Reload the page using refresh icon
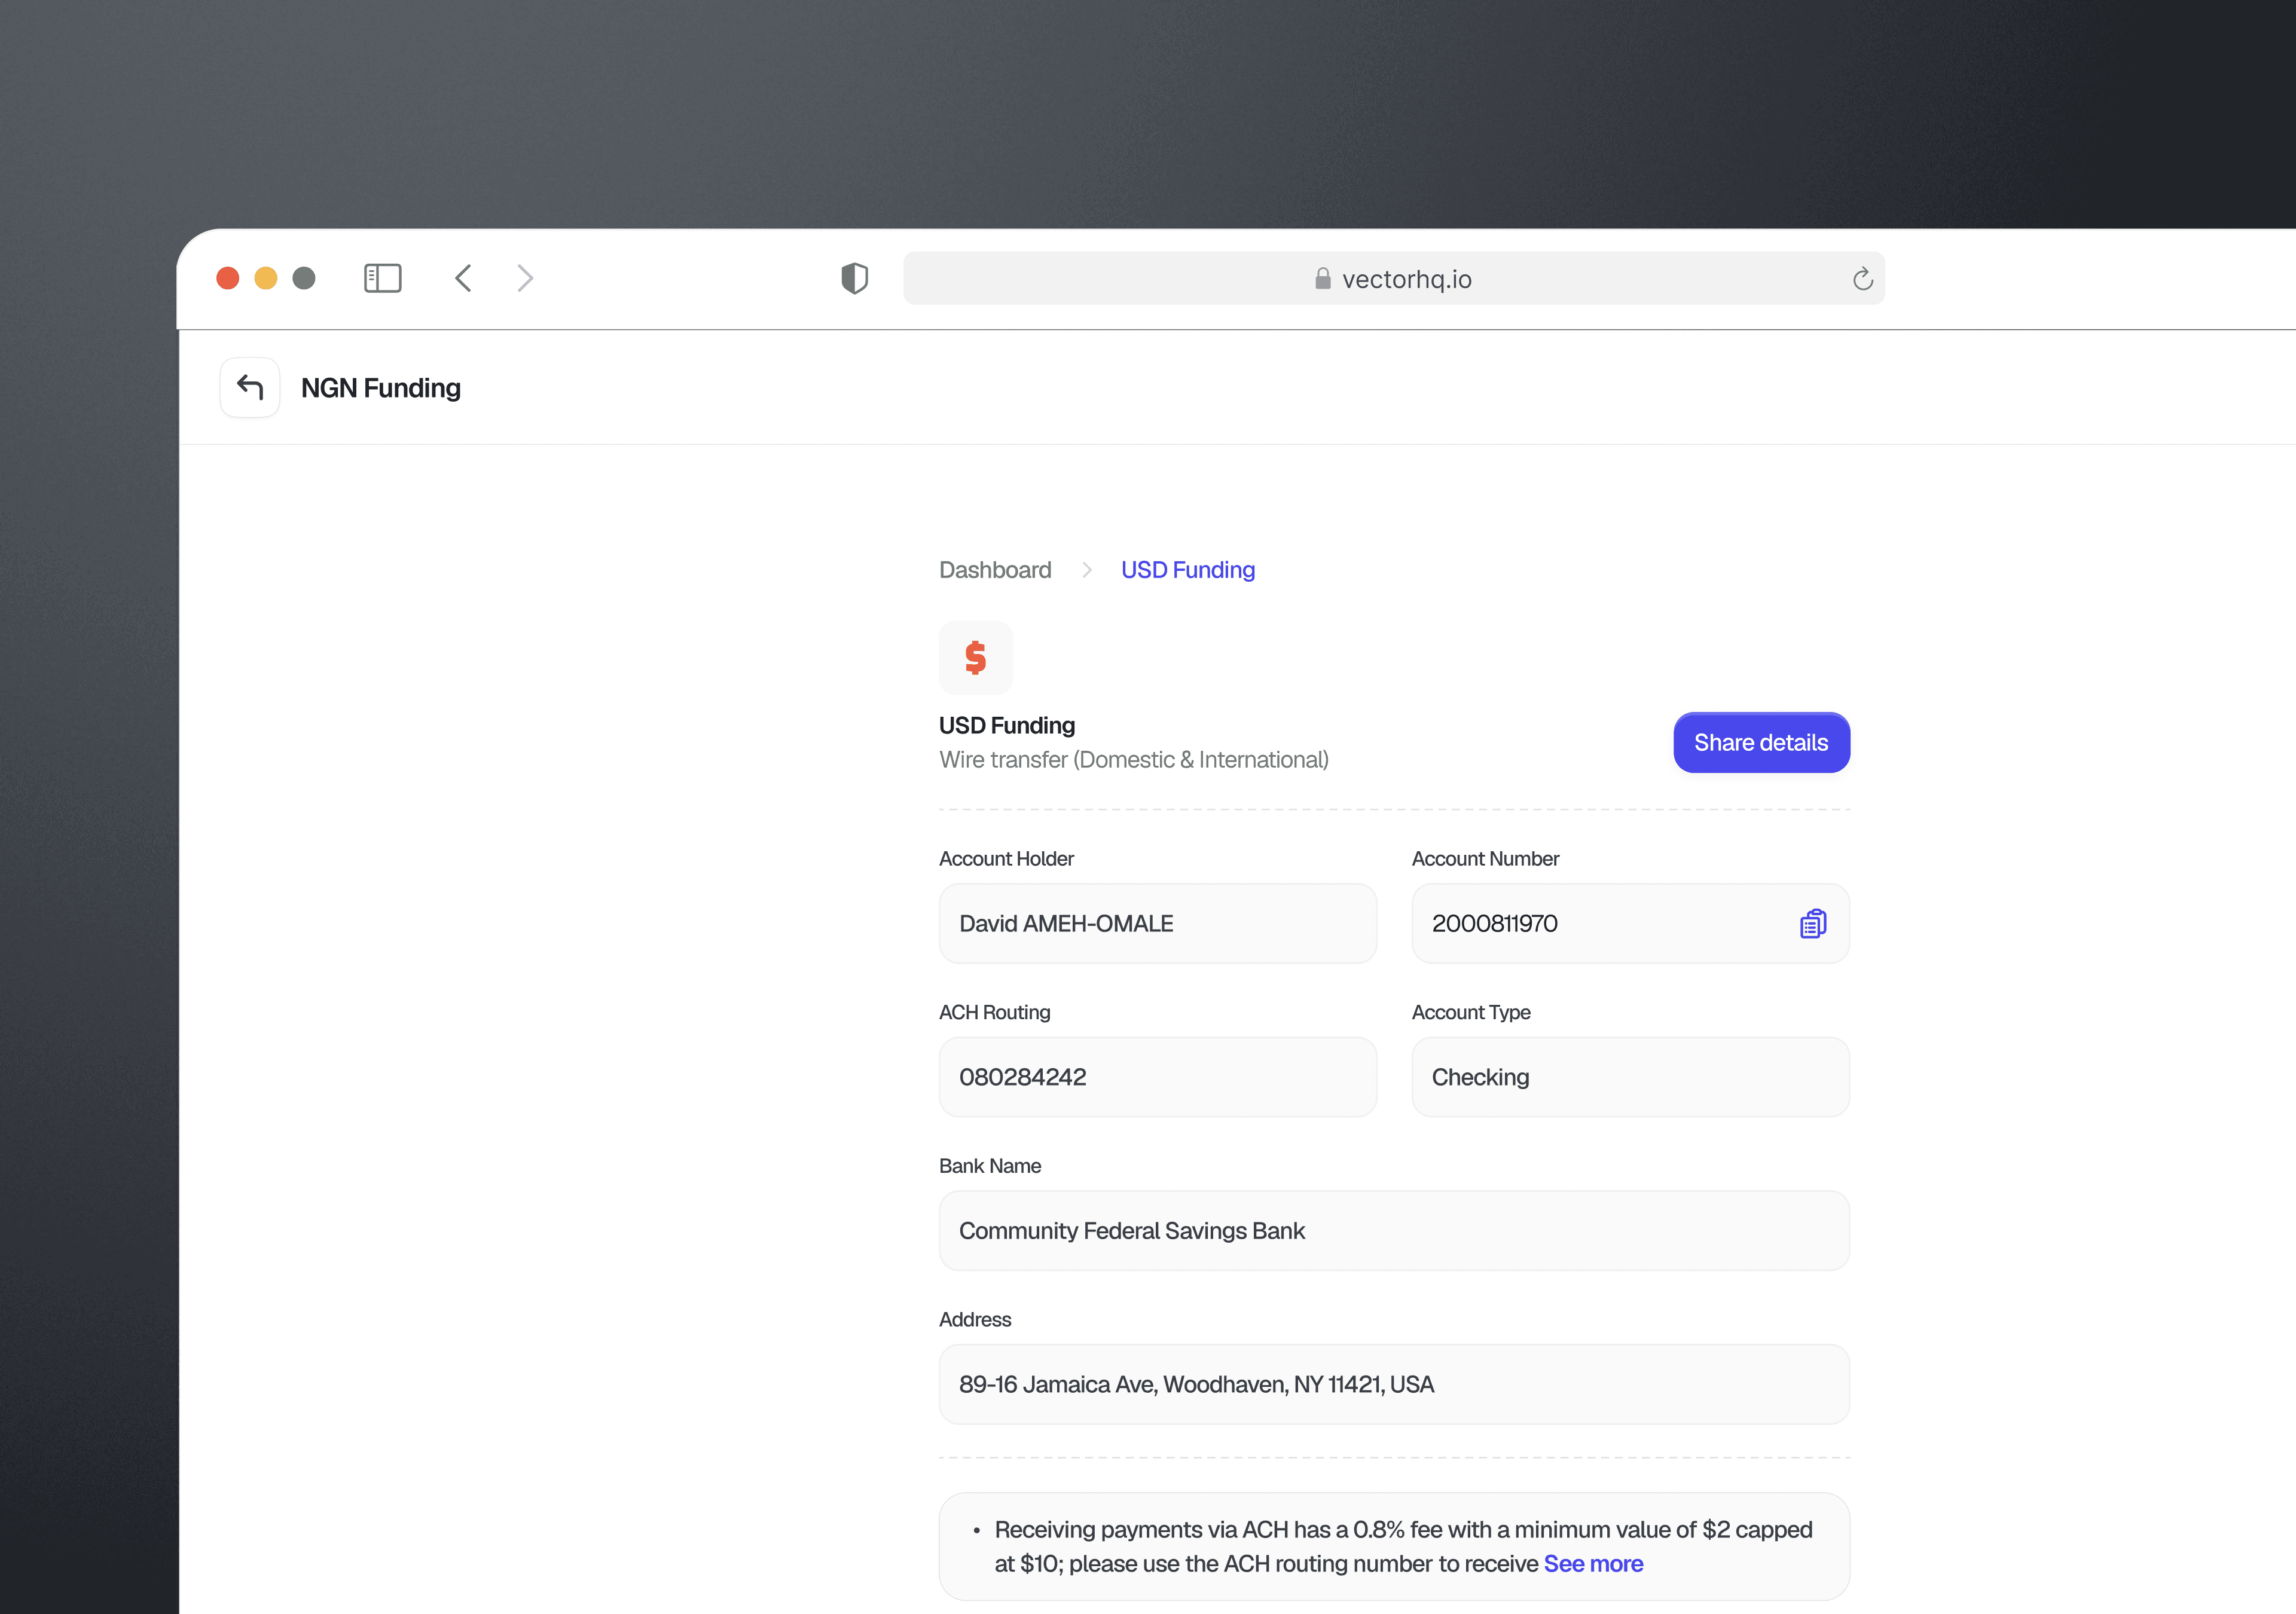The height and width of the screenshot is (1614, 2296). pyautogui.click(x=1862, y=279)
